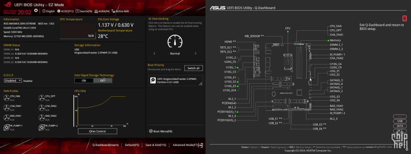Select WB_SENSOR ** label
The height and width of the screenshot is (154, 411).
[x=254, y=36]
